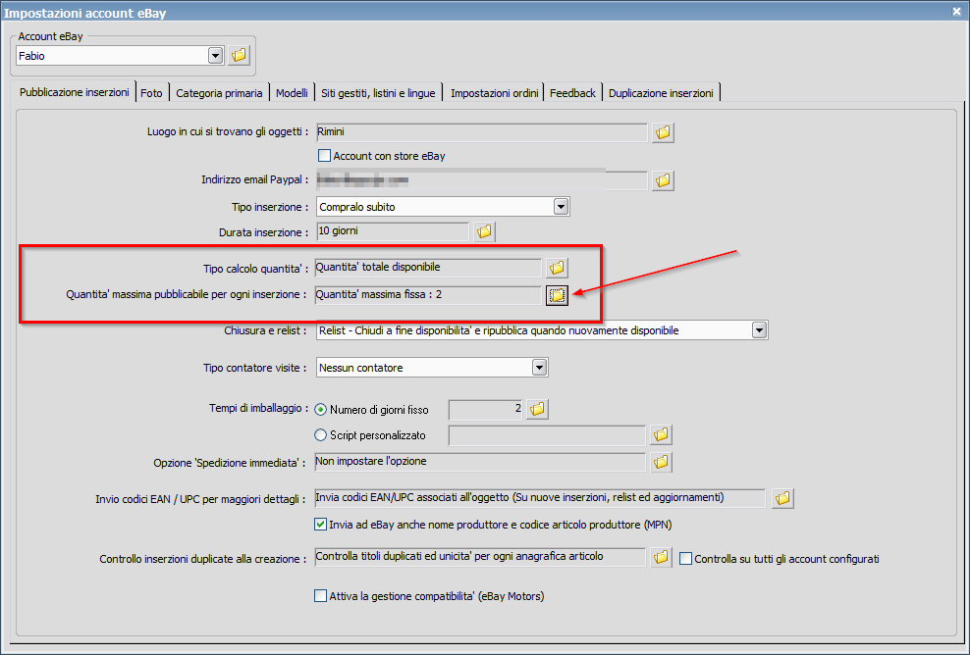The width and height of the screenshot is (970, 655).
Task: Expand Chiusura e relist dropdown
Action: pyautogui.click(x=759, y=330)
